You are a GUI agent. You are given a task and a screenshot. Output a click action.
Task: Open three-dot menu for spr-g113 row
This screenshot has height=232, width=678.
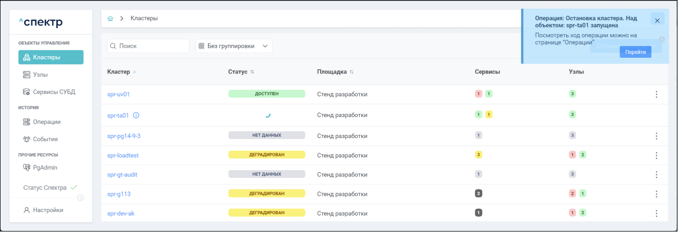[656, 194]
